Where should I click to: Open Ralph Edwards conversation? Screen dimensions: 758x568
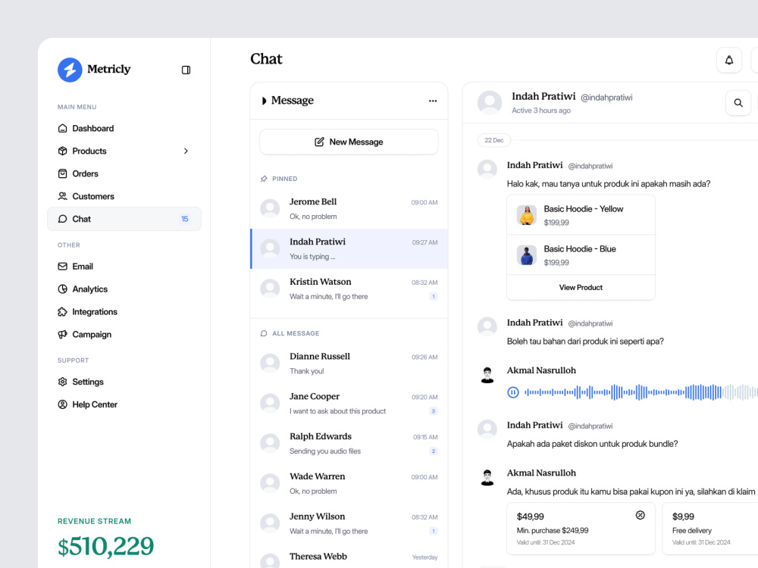pyautogui.click(x=349, y=443)
